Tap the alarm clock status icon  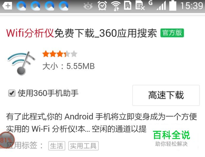pos(102,6)
